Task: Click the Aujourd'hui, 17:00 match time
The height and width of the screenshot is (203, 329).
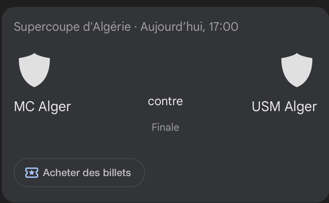Action: pyautogui.click(x=189, y=27)
